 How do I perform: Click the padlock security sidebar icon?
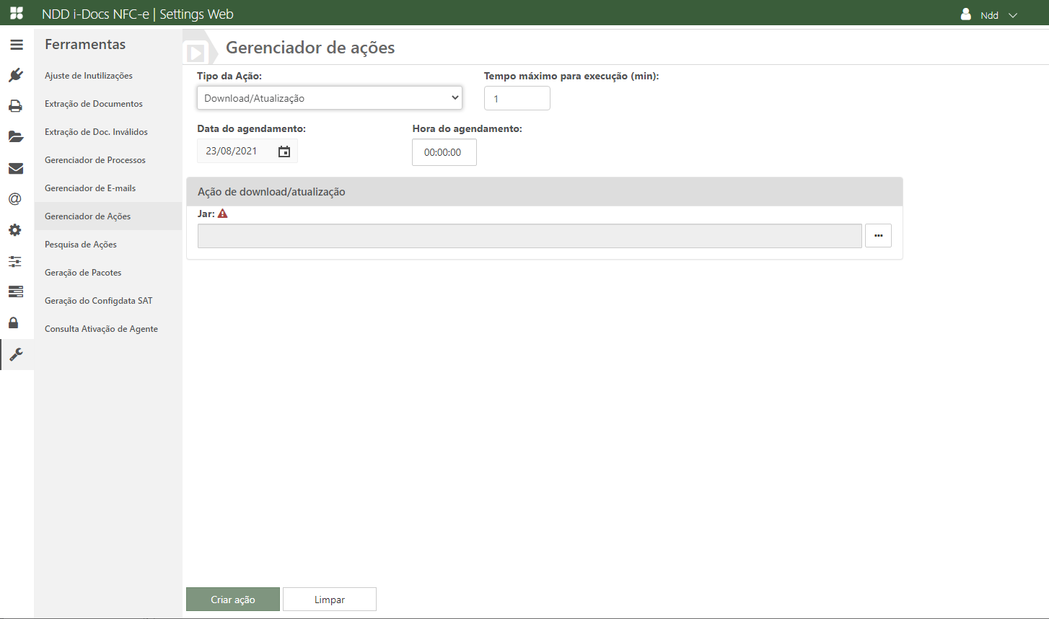point(14,322)
